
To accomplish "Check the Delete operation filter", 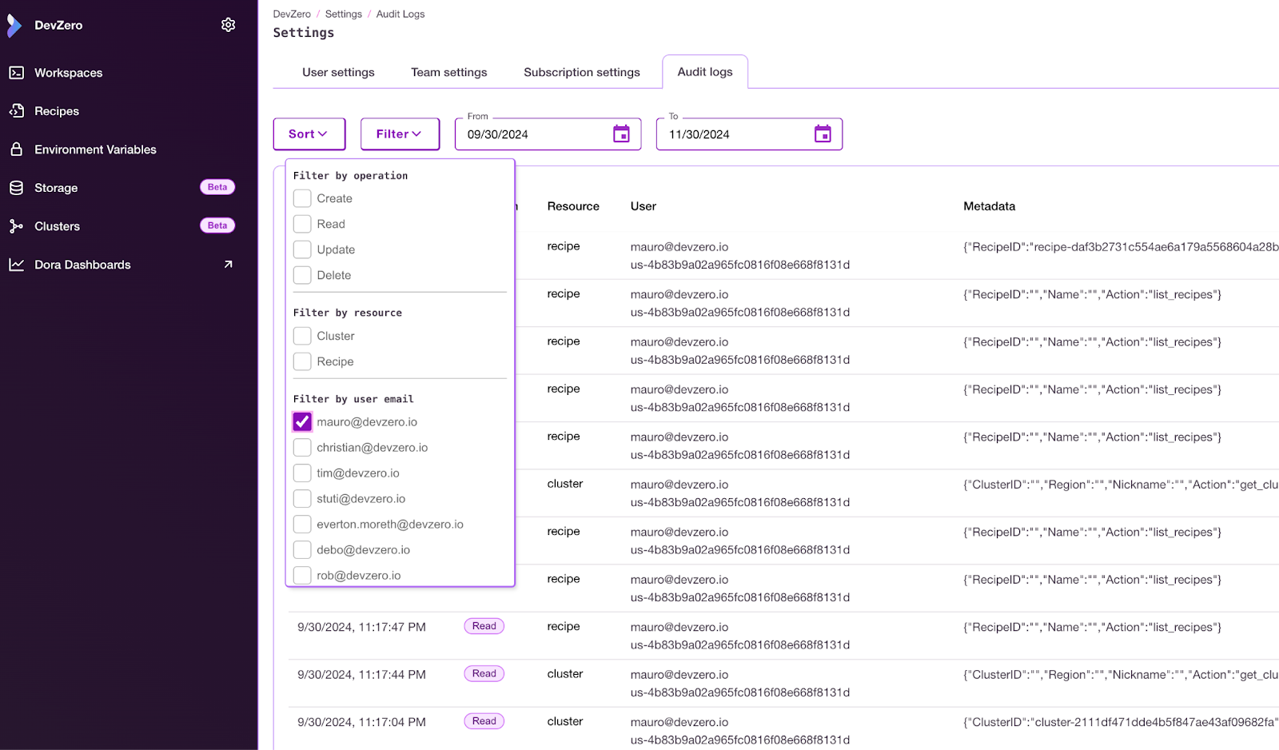I will tap(302, 275).
